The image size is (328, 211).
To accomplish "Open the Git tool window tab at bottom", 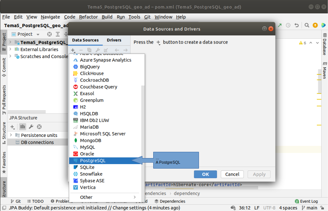I will tap(16, 201).
